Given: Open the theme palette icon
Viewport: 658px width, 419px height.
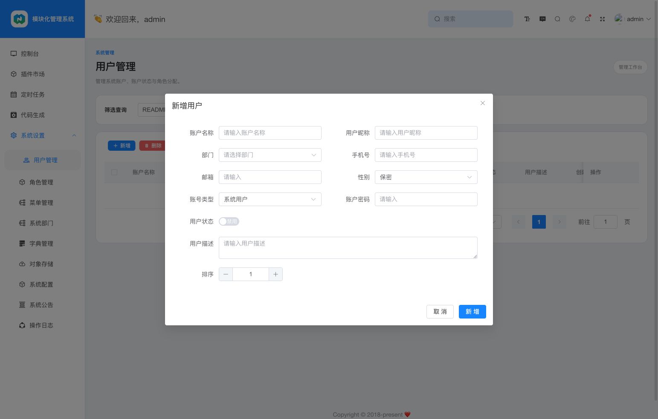Looking at the screenshot, I should point(572,19).
